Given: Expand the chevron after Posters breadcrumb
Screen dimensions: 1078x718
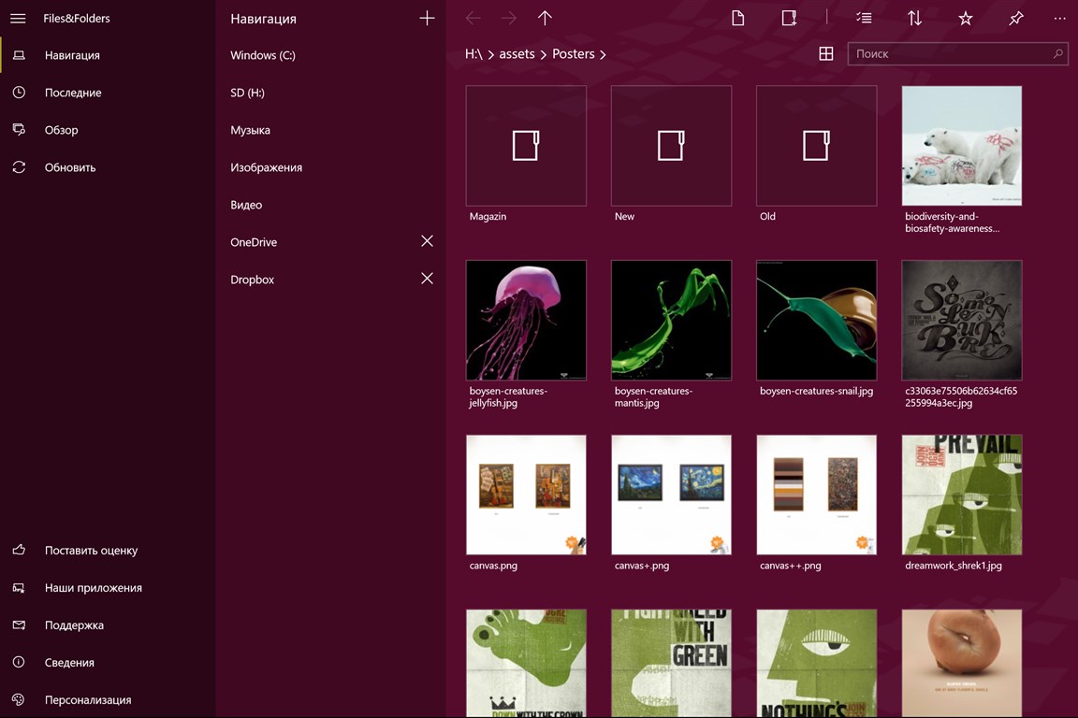Looking at the screenshot, I should point(604,55).
